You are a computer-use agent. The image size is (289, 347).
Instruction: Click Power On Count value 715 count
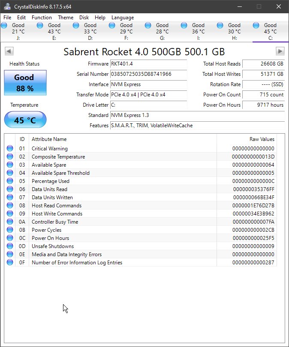tap(264, 95)
